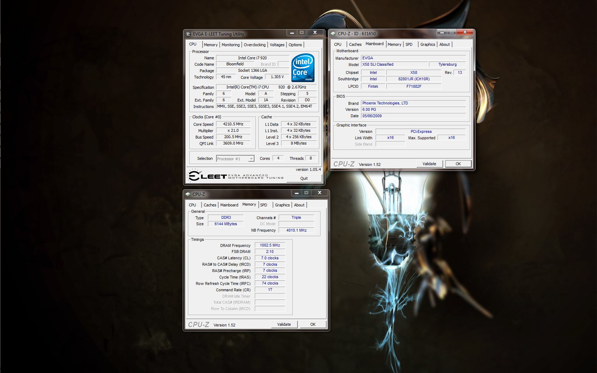Minimize the lower CPU-Z window

pyautogui.click(x=296, y=193)
